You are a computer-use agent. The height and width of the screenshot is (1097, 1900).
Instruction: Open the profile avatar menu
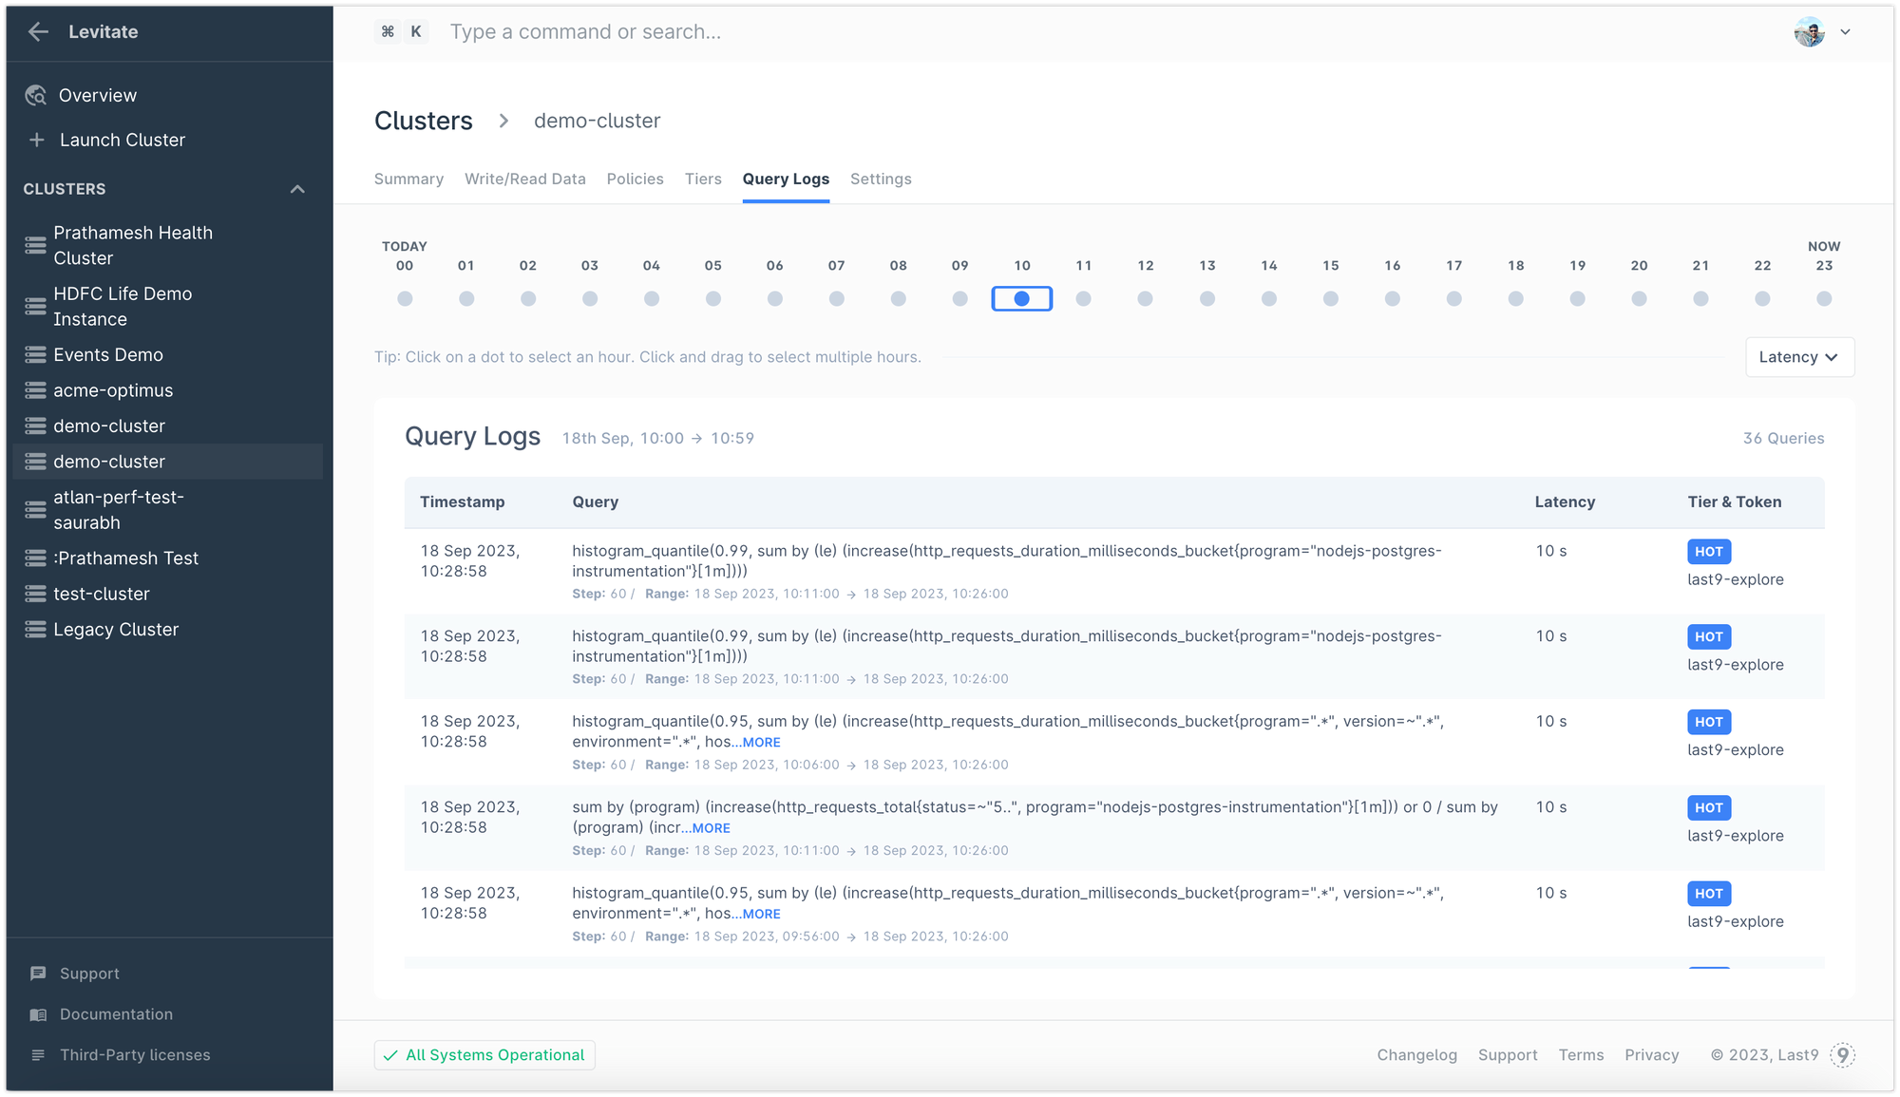[1811, 31]
